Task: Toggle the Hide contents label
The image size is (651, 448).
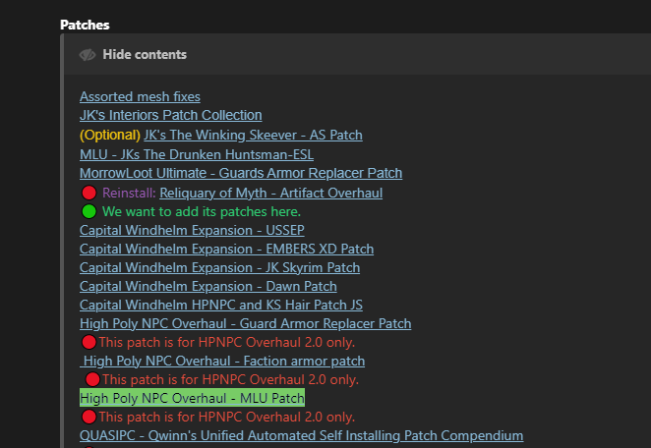Action: 145,55
